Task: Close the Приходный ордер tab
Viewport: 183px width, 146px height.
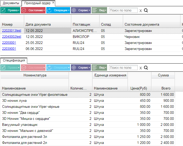Action: point(53,2)
